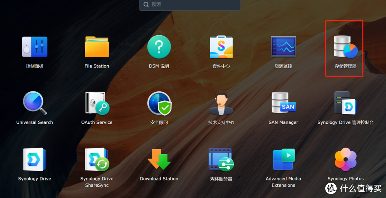
Task: Open the 控制面板 control panel app
Action: (35, 47)
